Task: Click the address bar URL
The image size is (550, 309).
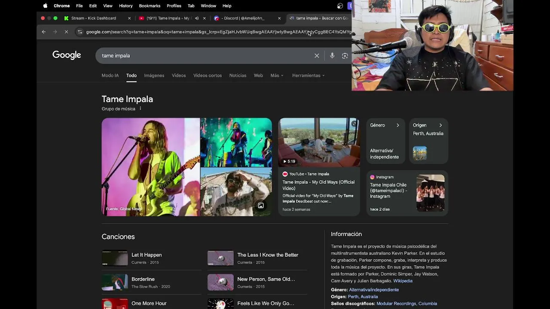Action: [218, 32]
